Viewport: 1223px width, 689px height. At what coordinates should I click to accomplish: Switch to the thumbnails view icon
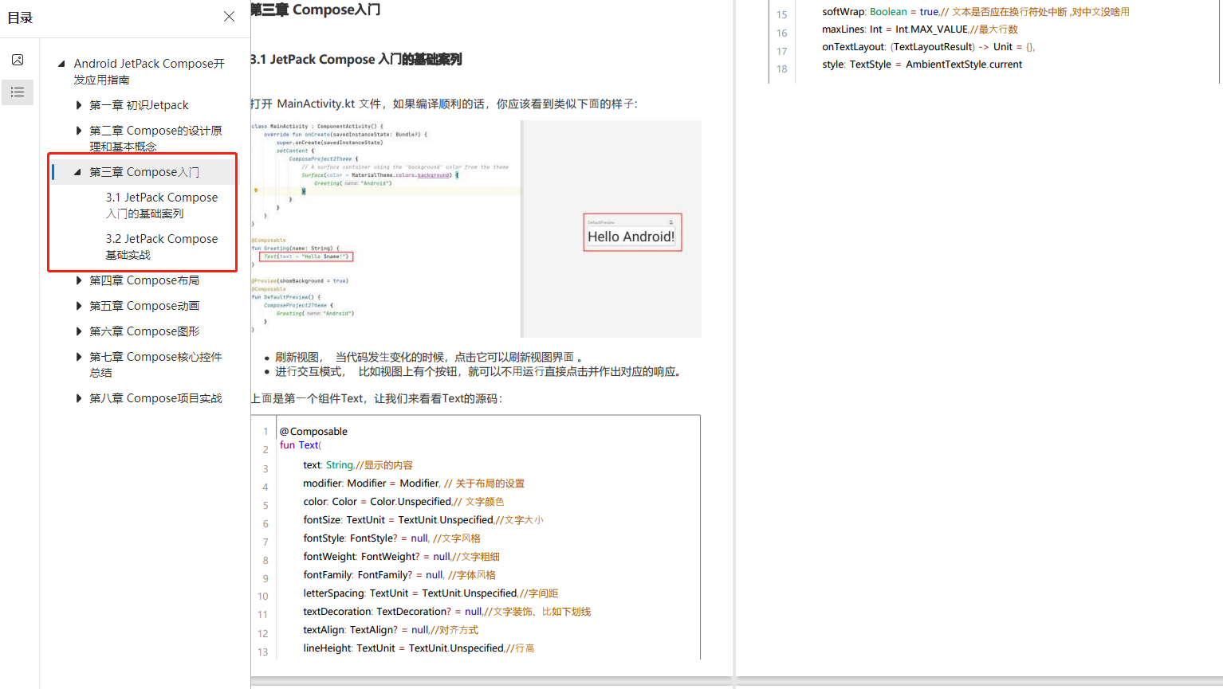pos(18,60)
